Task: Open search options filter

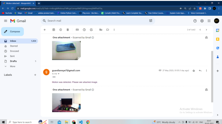Action: pyautogui.click(x=151, y=21)
